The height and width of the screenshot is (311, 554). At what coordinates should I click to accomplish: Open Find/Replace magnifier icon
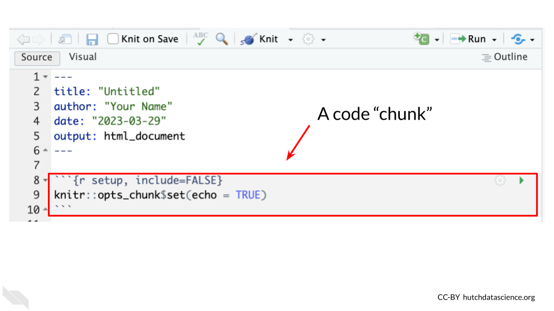(222, 39)
